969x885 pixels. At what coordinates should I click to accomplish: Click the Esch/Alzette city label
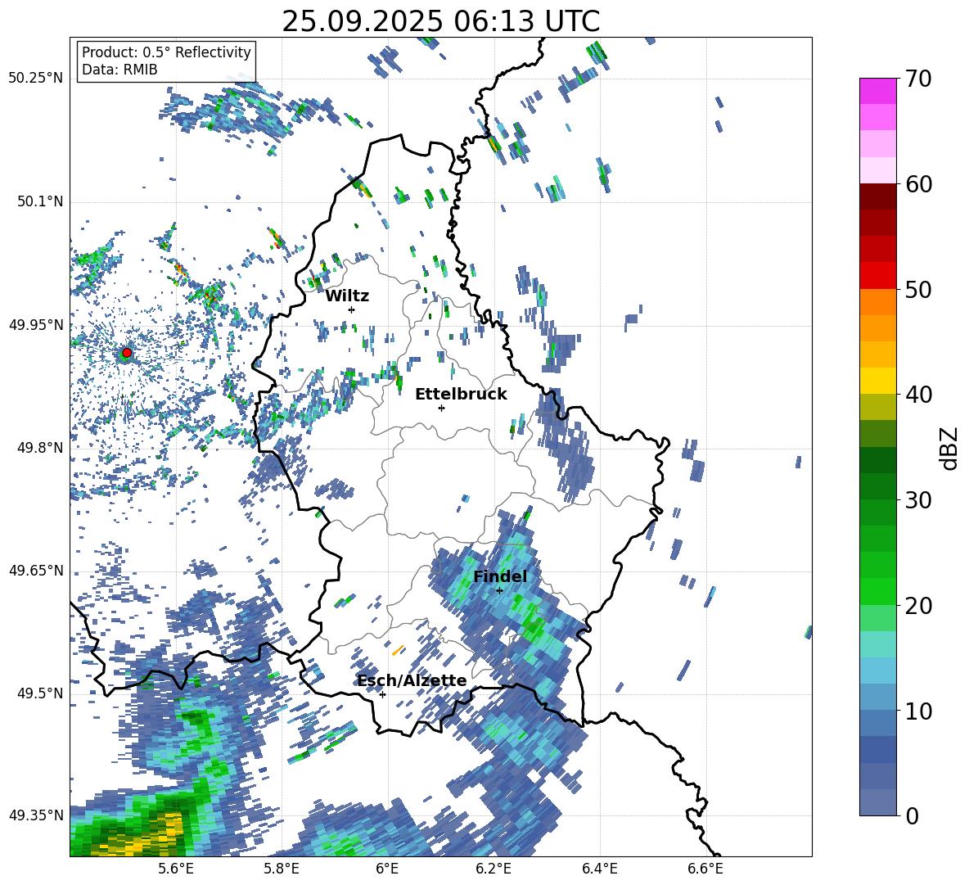[x=412, y=681]
